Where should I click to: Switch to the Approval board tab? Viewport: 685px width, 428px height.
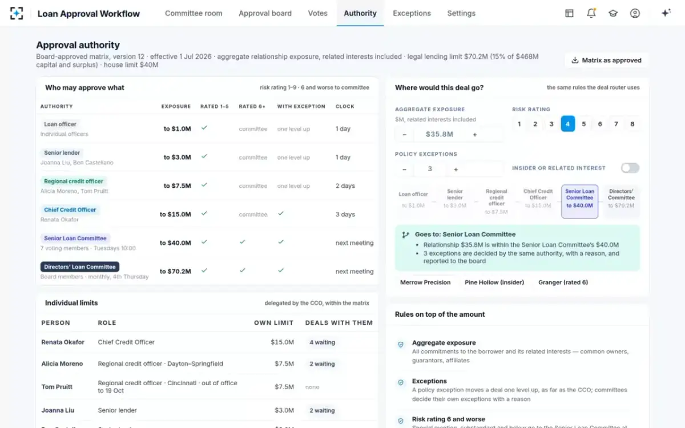tap(265, 13)
